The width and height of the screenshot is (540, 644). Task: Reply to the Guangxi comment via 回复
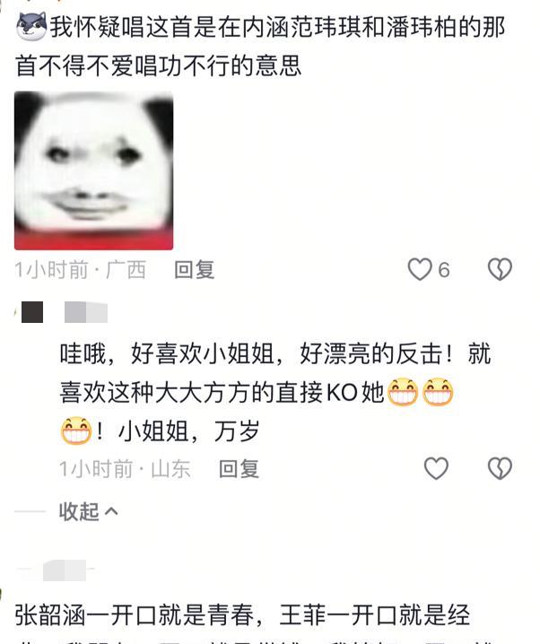[195, 270]
